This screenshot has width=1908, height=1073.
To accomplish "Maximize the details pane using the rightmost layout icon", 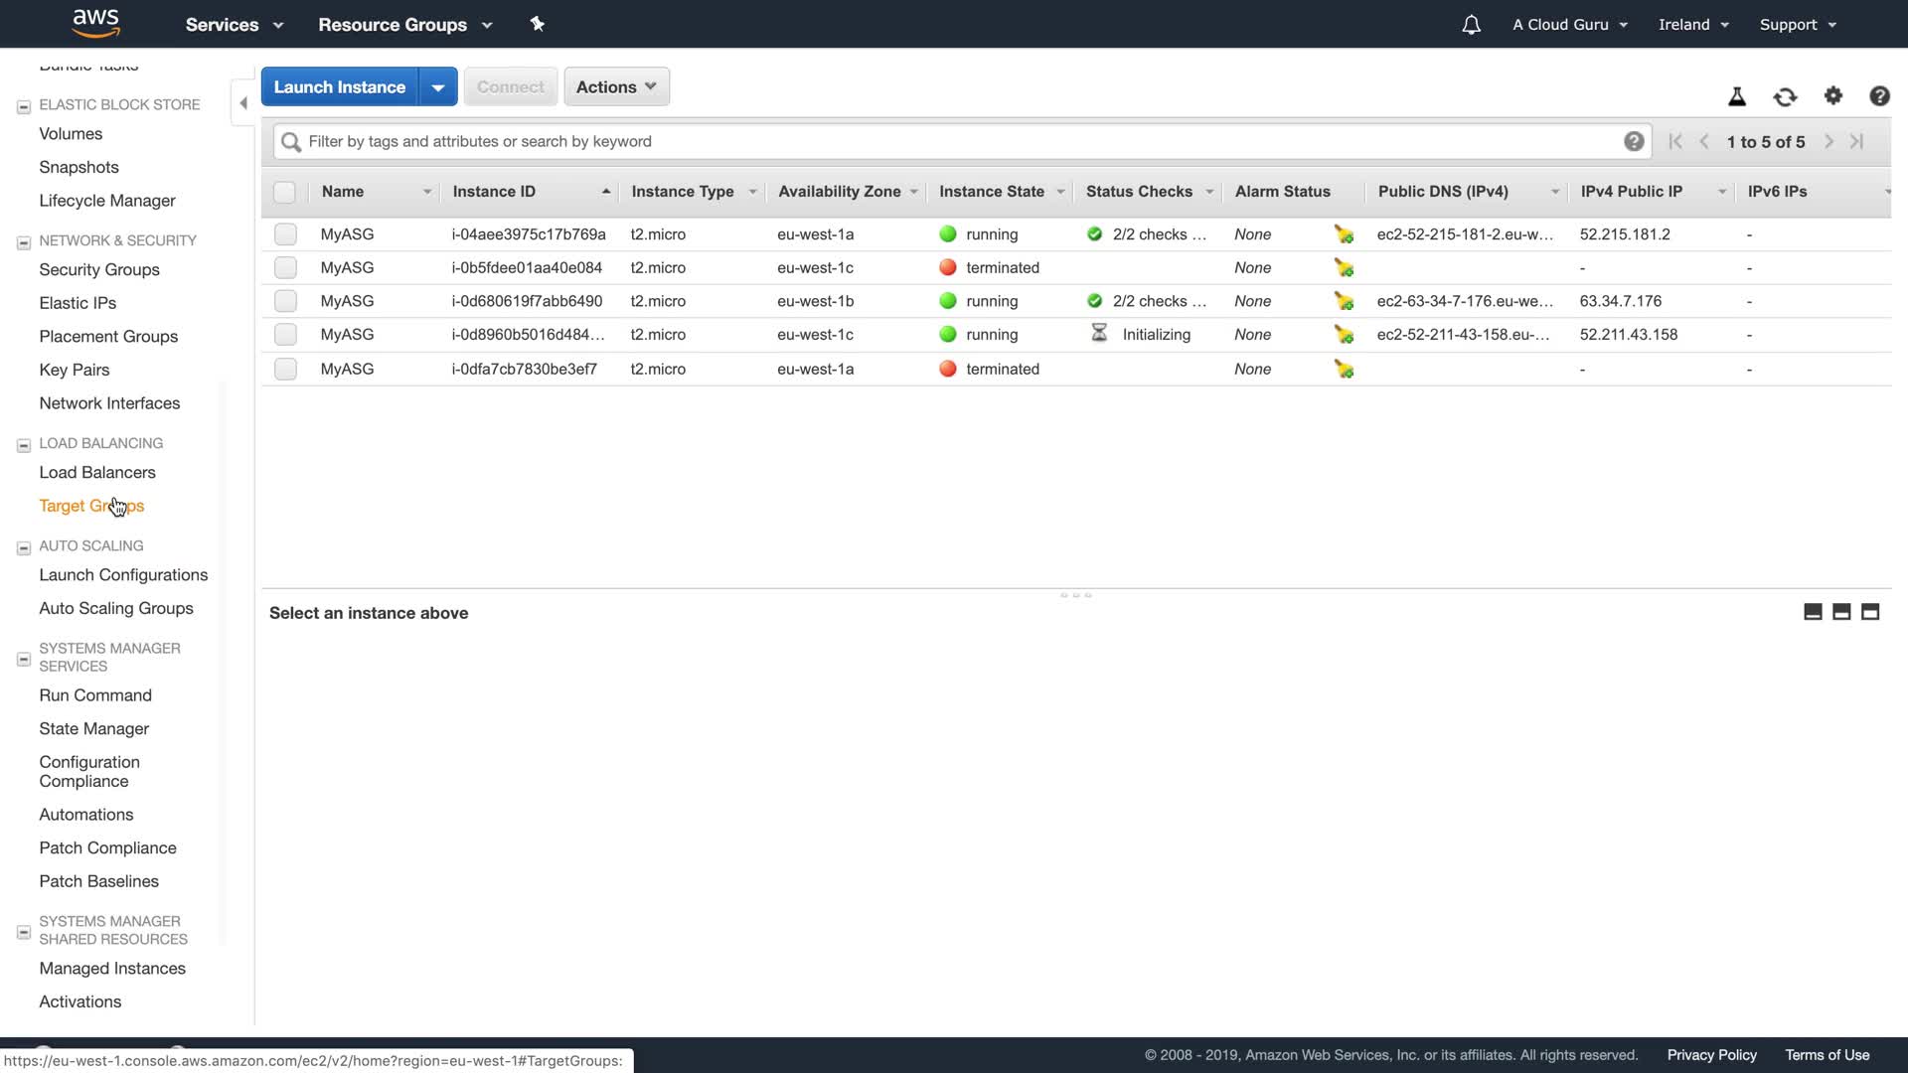I will (x=1870, y=612).
